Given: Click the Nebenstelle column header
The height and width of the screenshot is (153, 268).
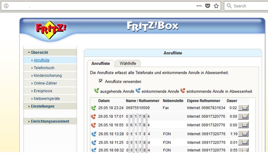Looking at the screenshot, I should click(x=173, y=101).
